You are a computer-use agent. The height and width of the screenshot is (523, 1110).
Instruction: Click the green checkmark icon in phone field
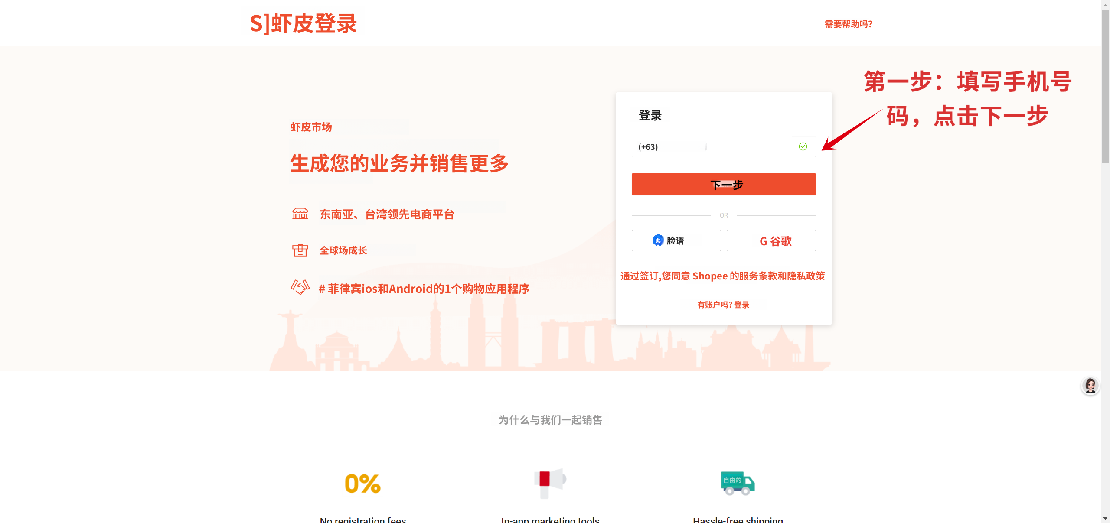coord(803,146)
